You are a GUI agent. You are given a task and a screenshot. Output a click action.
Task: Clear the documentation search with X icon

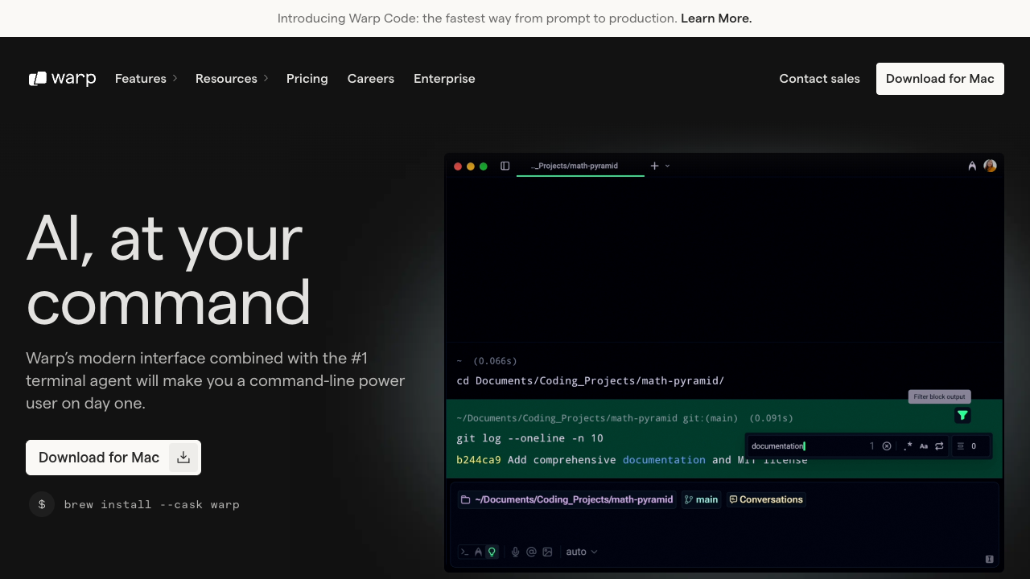pyautogui.click(x=887, y=446)
